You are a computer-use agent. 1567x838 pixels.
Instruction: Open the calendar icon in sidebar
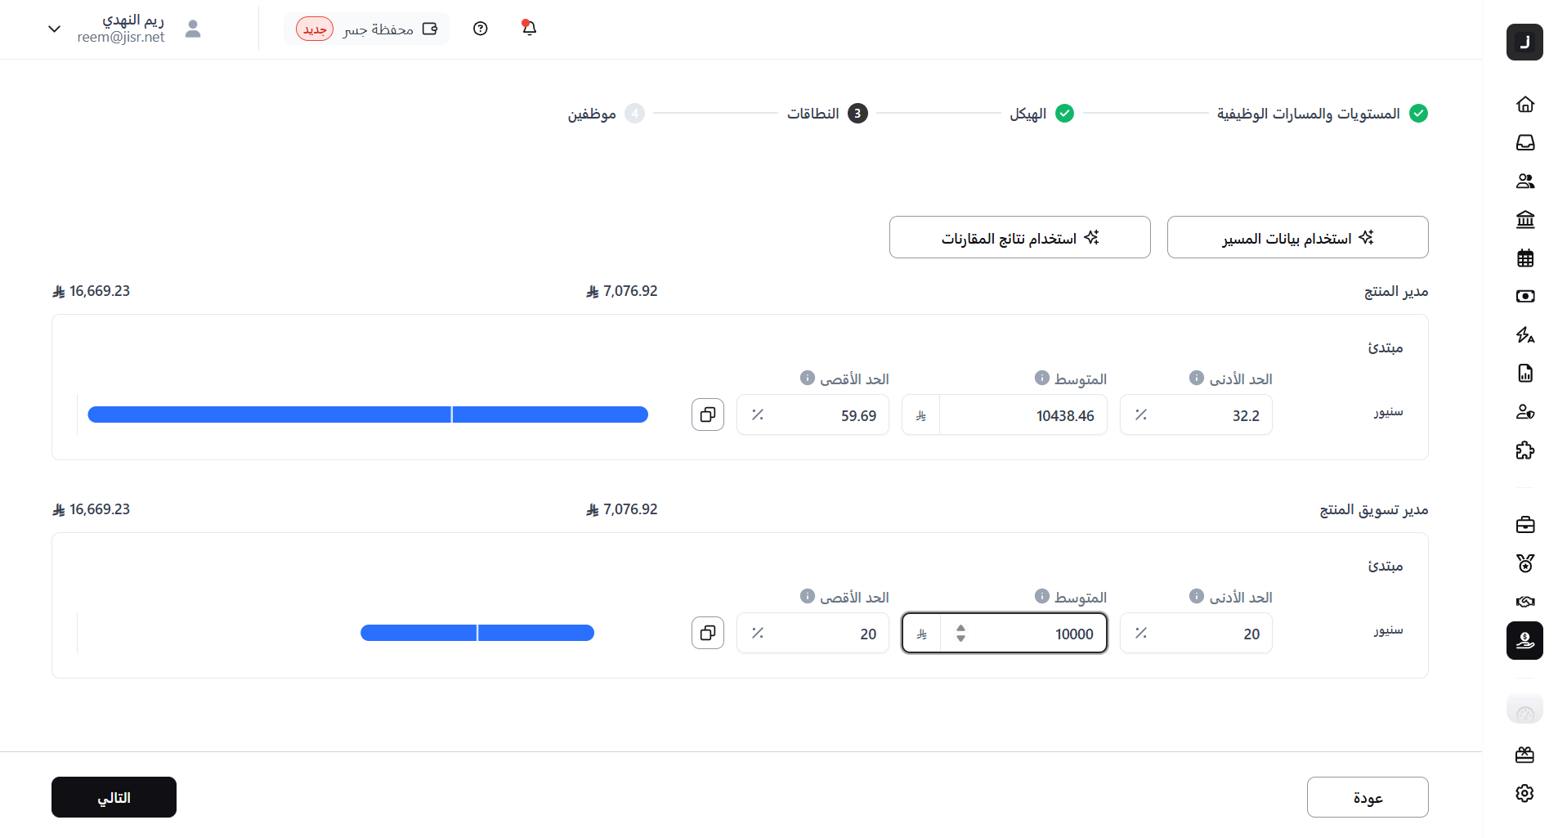pyautogui.click(x=1524, y=258)
